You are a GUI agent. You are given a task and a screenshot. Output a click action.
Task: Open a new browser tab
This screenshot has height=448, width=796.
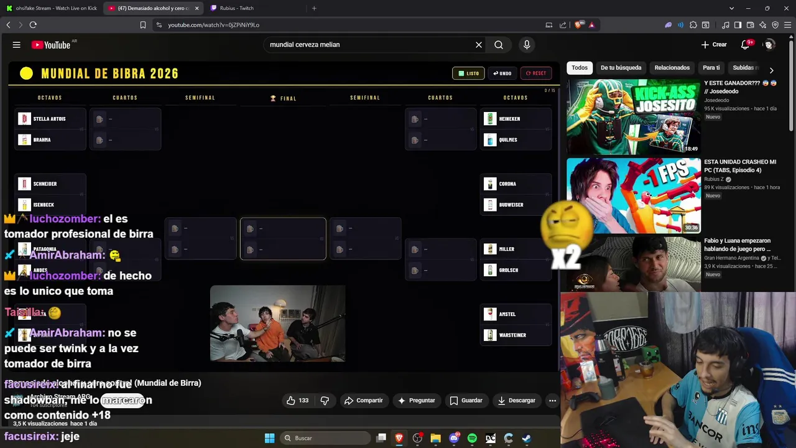pos(314,8)
